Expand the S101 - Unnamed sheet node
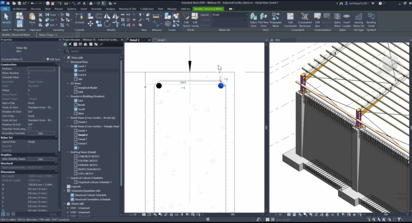 click(68, 208)
